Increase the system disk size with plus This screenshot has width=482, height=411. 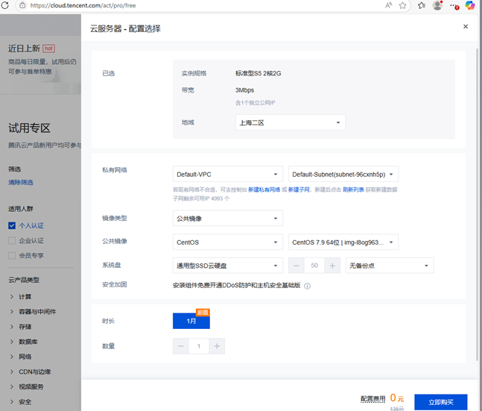[332, 266]
